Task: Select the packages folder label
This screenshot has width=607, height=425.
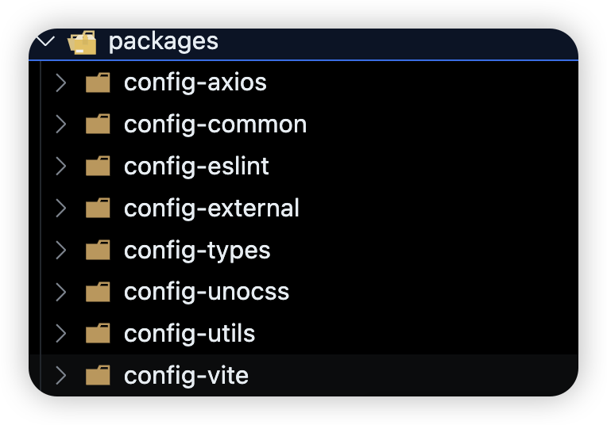Action: 163,41
